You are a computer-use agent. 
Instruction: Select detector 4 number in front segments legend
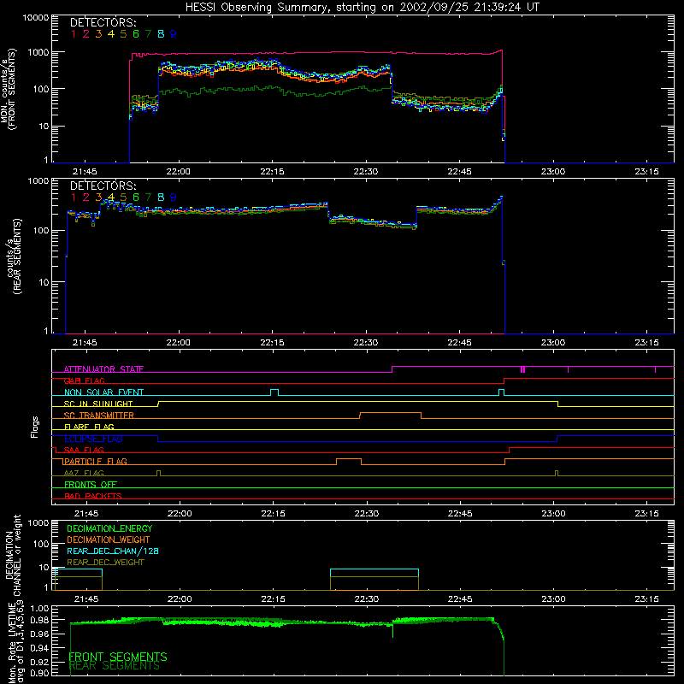(111, 34)
